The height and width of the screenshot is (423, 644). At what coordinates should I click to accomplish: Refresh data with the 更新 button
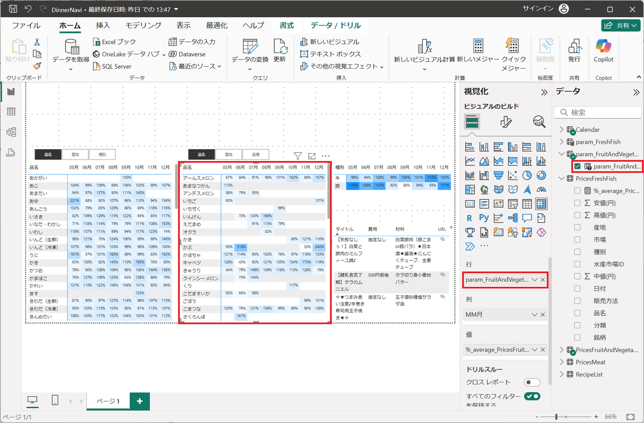click(280, 52)
